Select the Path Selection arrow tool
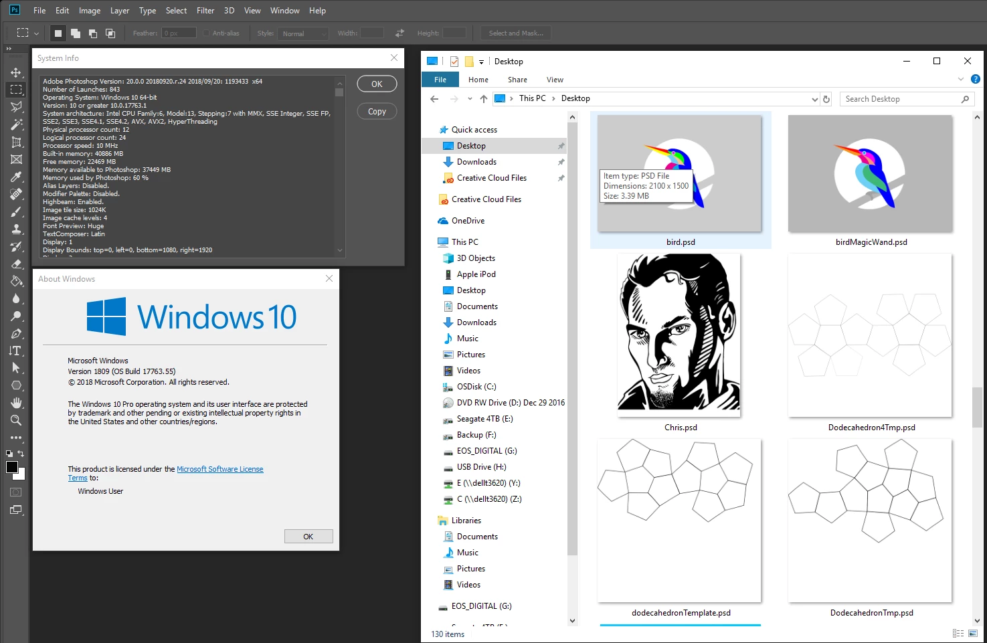 coord(16,368)
